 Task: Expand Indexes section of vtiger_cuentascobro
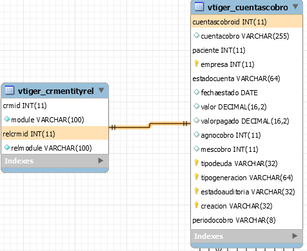[295, 236]
